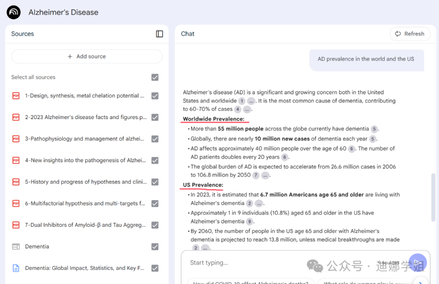Click the bold text '55 million people'
This screenshot has height=284, width=439.
[x=241, y=129]
